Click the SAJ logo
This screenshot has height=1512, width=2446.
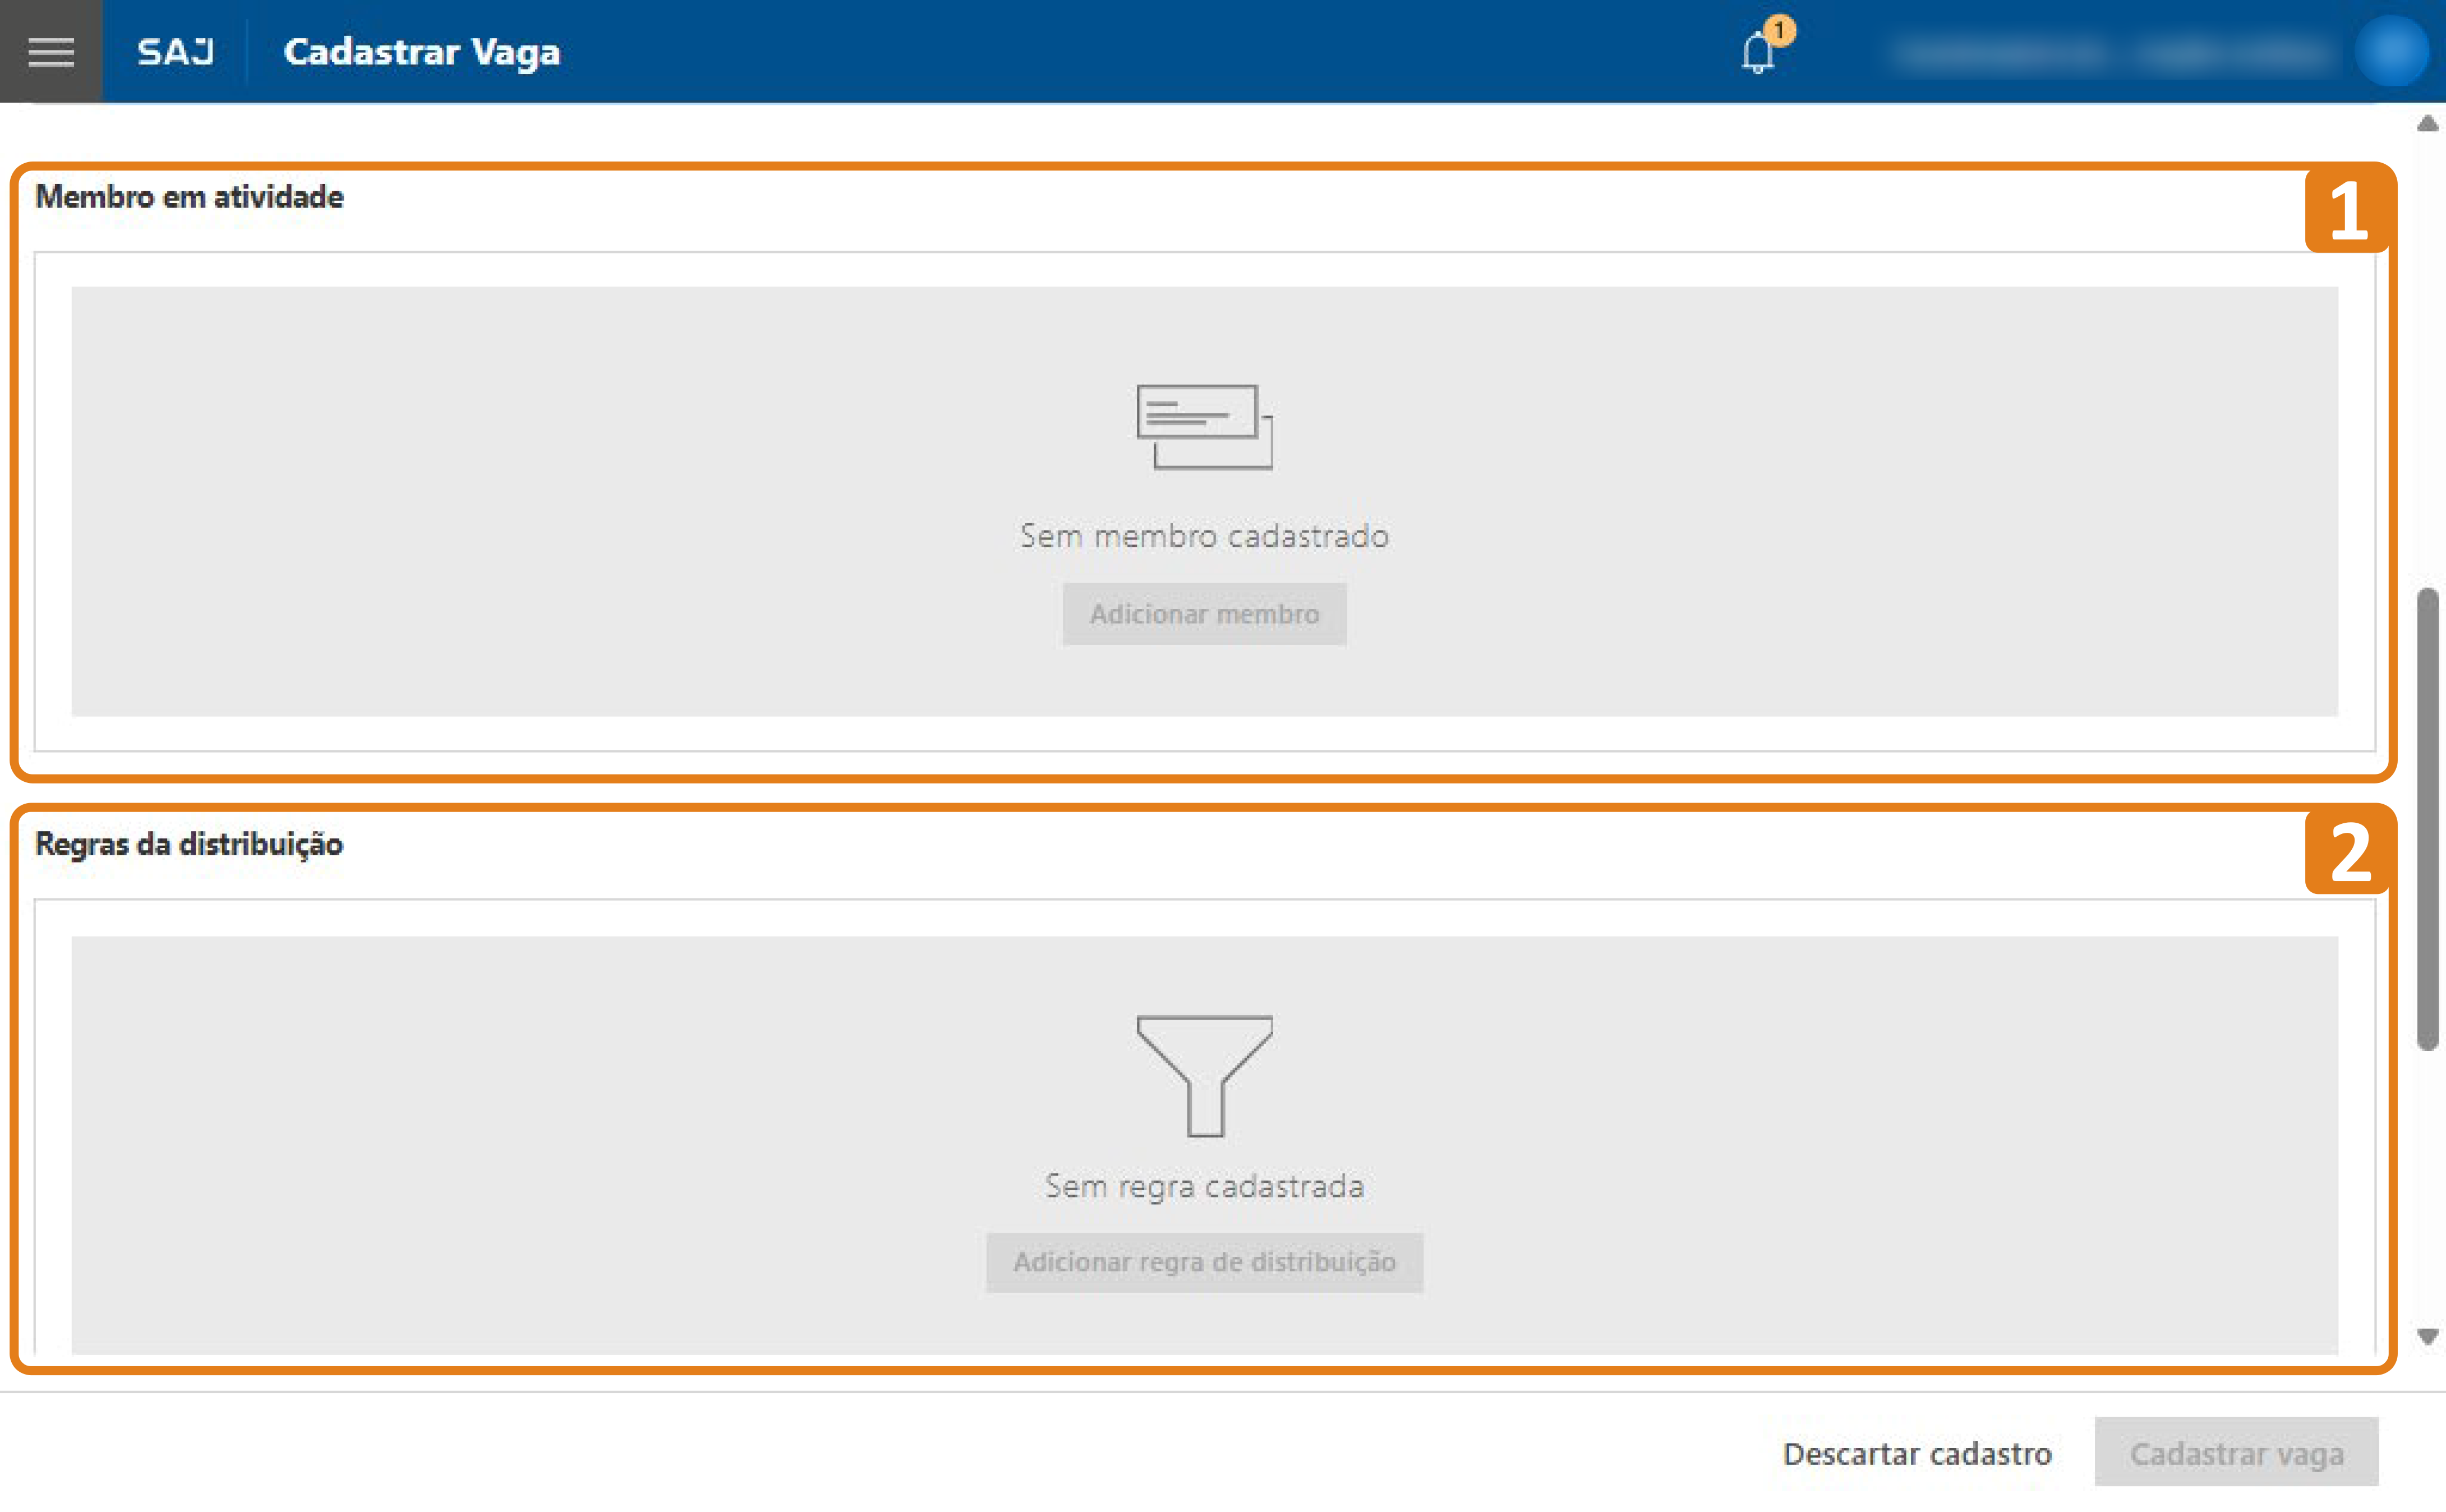click(176, 51)
